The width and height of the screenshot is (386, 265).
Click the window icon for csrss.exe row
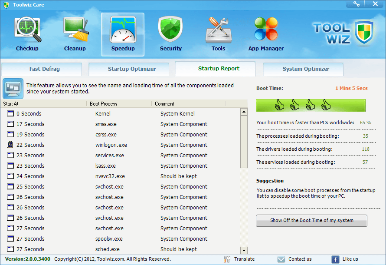[x=10, y=134]
